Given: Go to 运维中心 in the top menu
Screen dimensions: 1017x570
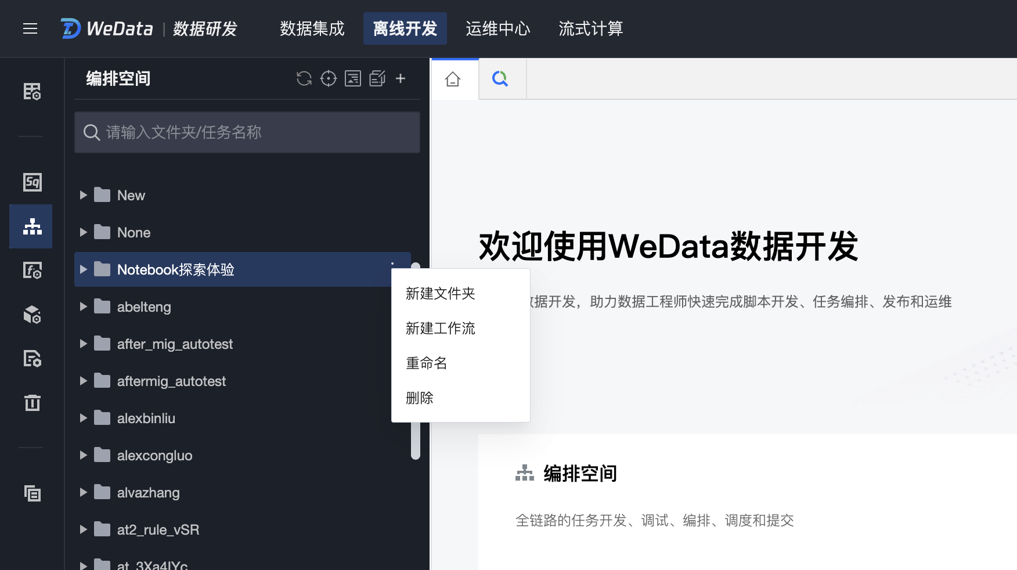Looking at the screenshot, I should 498,28.
